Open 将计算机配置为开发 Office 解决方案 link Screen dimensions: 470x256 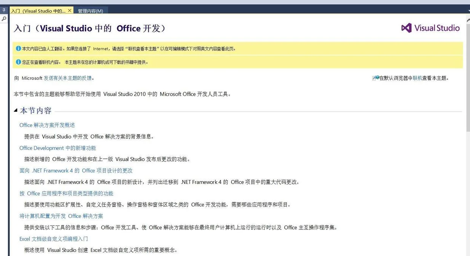pos(61,216)
